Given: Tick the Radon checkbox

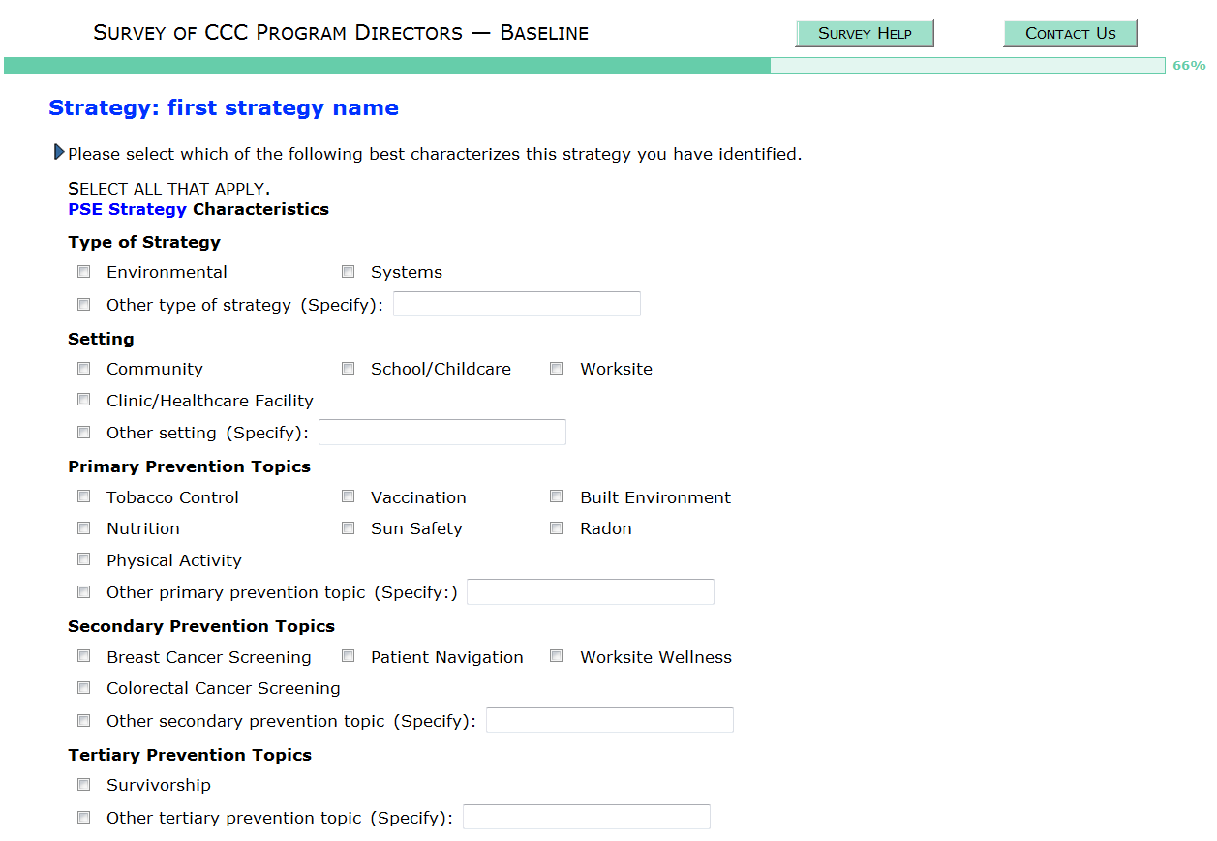Looking at the screenshot, I should coord(557,528).
